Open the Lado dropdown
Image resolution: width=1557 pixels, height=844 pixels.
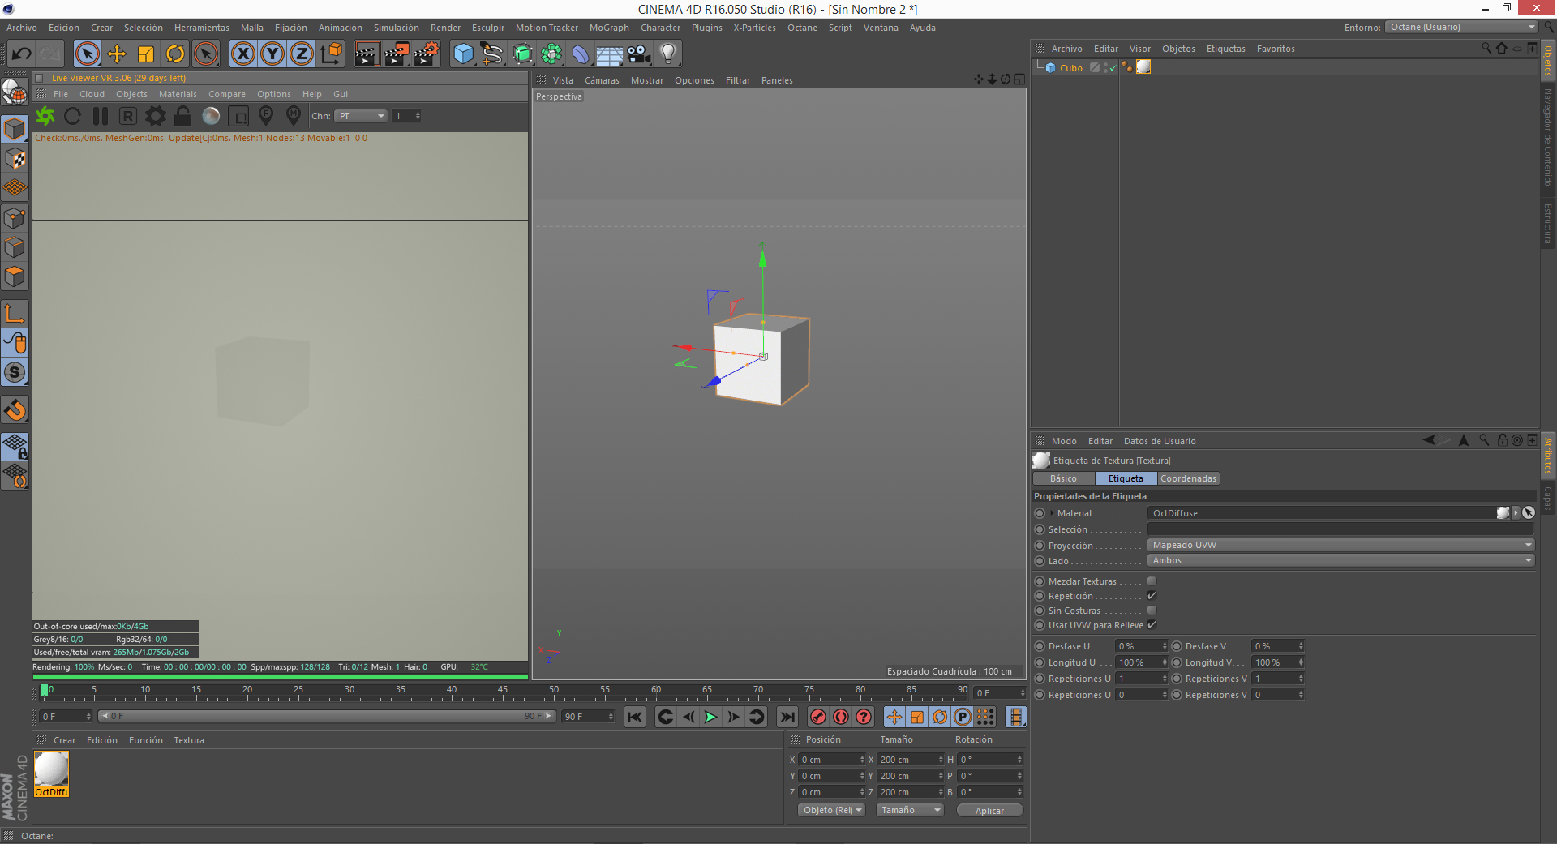tap(1341, 560)
